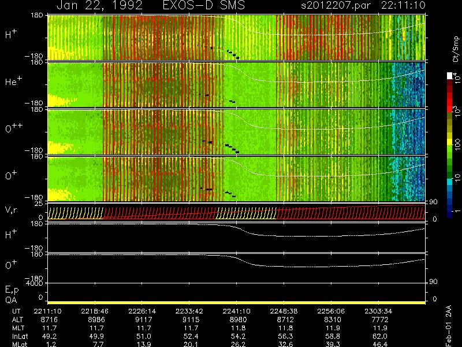Viewport: 462px width, 347px height.
Task: Click the UT tick value "2218:46"
Action: click(95, 311)
